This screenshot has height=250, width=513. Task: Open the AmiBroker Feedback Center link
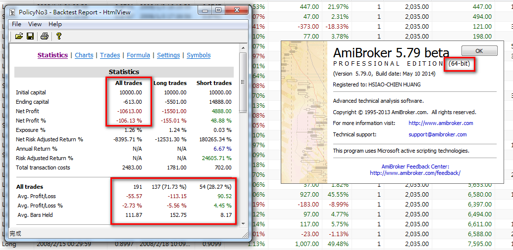(x=415, y=169)
